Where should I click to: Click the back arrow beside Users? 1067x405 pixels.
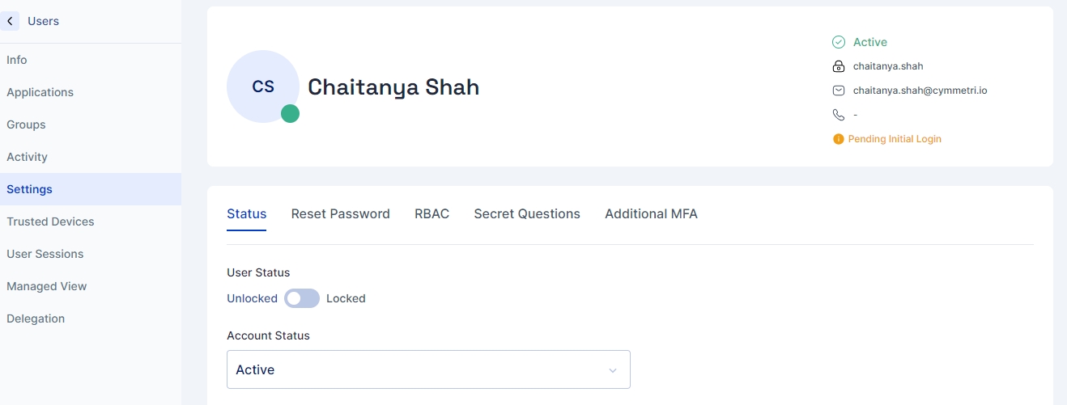[10, 21]
